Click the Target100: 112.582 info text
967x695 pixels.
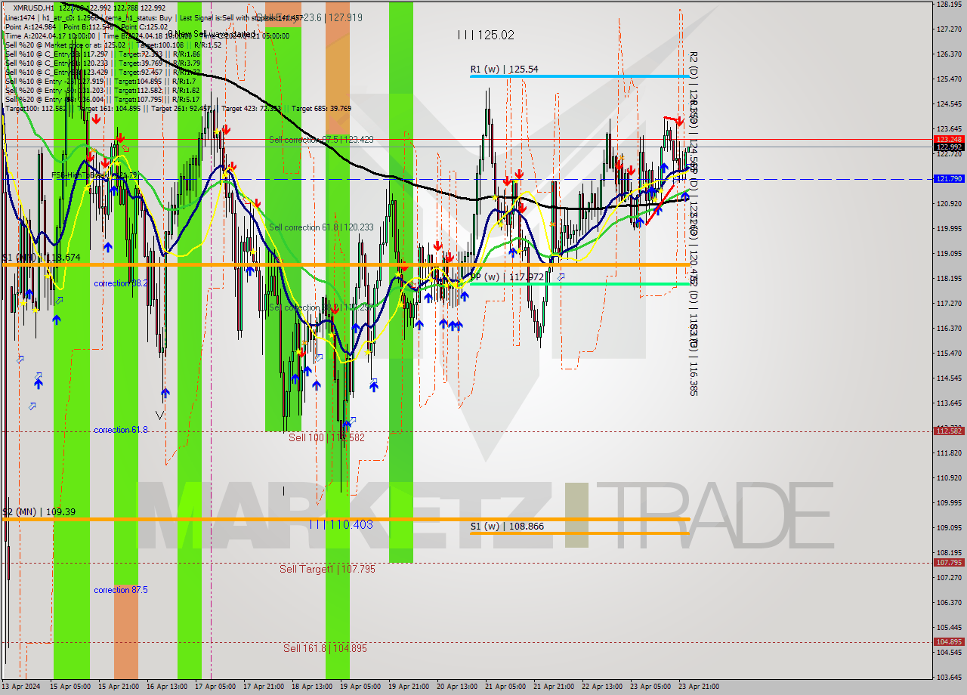[x=35, y=108]
